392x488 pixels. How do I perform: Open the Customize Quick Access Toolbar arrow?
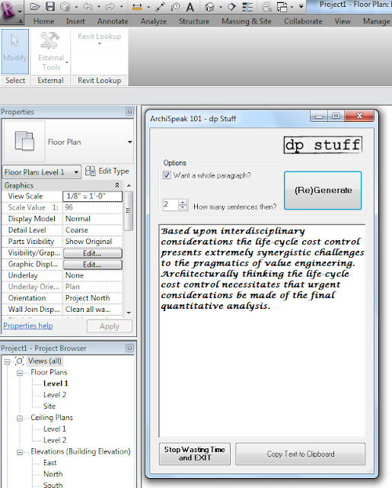click(301, 7)
